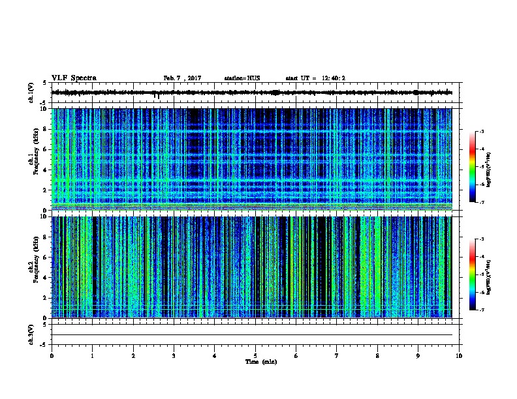Click the ch.1 spectrogram color bar
Image resolution: width=517 pixels, height=399 pixels.
click(472, 167)
